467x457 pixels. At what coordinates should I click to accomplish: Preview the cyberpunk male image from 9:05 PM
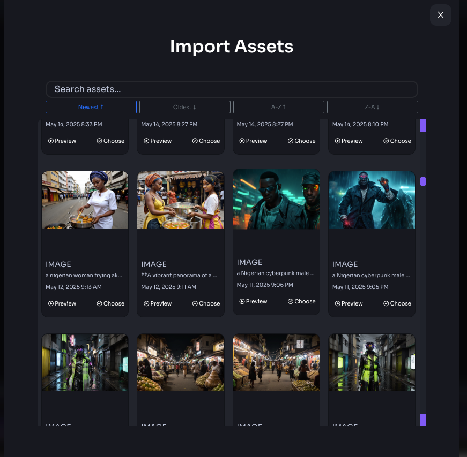(349, 303)
